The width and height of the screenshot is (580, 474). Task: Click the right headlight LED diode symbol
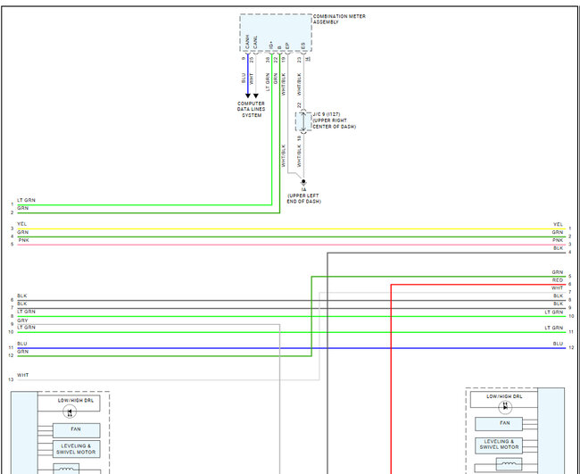[505, 407]
